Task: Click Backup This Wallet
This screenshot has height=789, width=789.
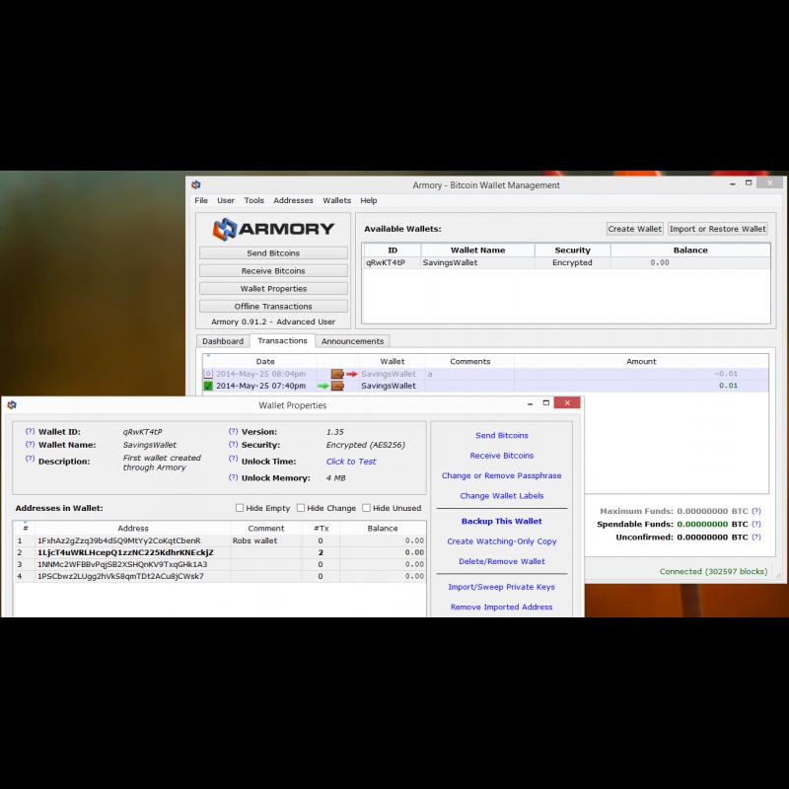Action: [x=502, y=522]
